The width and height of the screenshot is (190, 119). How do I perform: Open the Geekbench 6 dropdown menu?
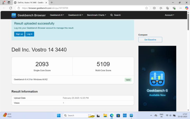(x=57, y=15)
